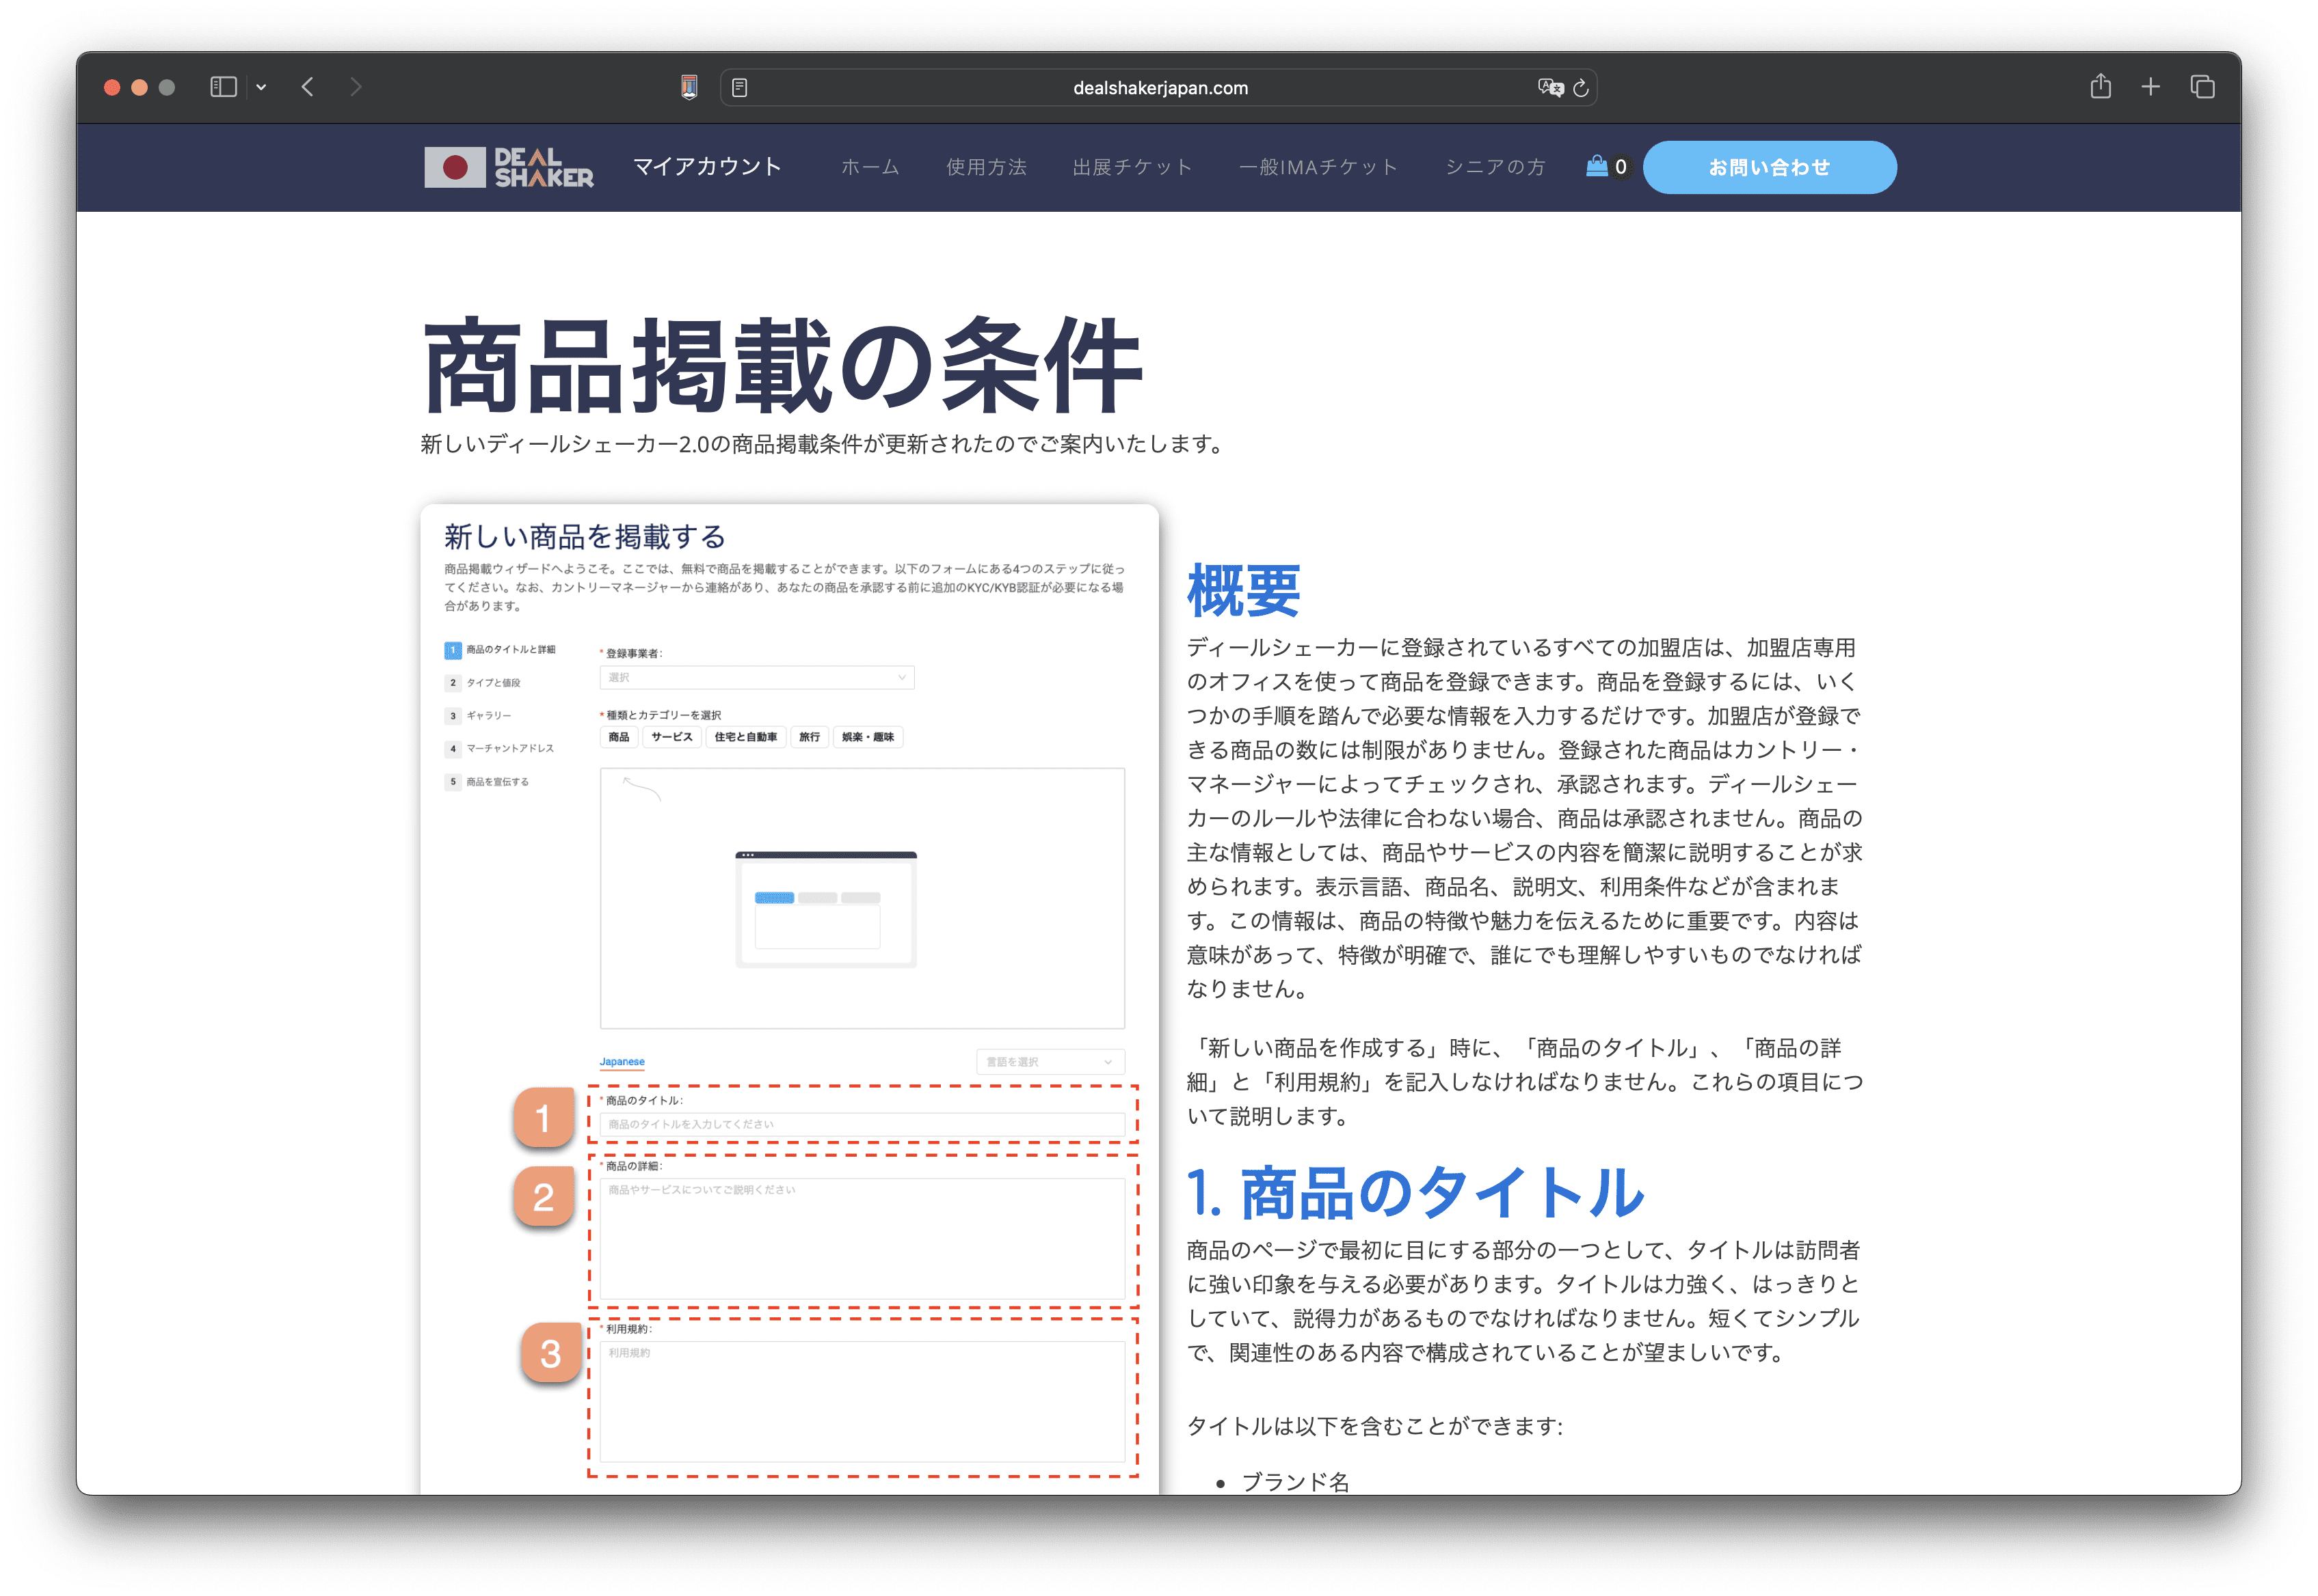Image resolution: width=2318 pixels, height=1596 pixels.
Task: Go to ホーム nav link
Action: (870, 167)
